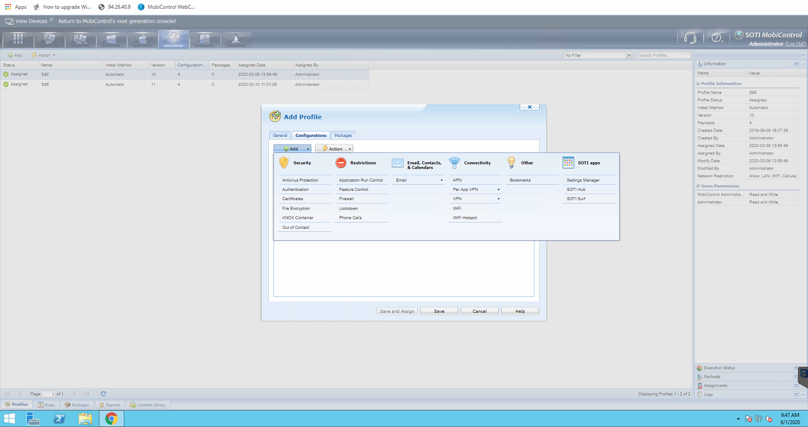Image resolution: width=808 pixels, height=427 pixels.
Task: Open the help question mark icon
Action: [716, 38]
